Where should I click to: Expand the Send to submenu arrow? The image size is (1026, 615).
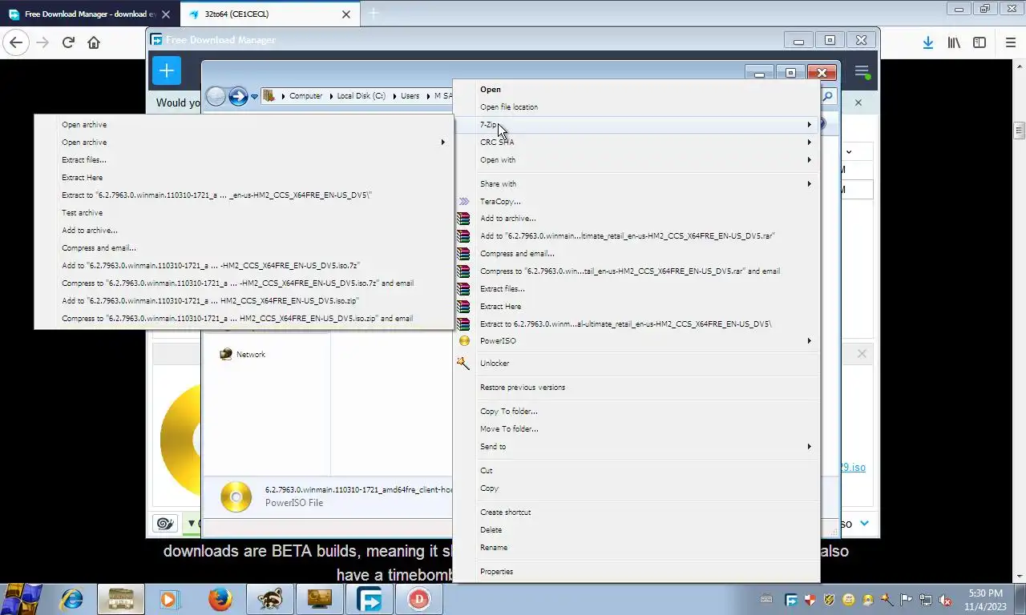point(809,446)
